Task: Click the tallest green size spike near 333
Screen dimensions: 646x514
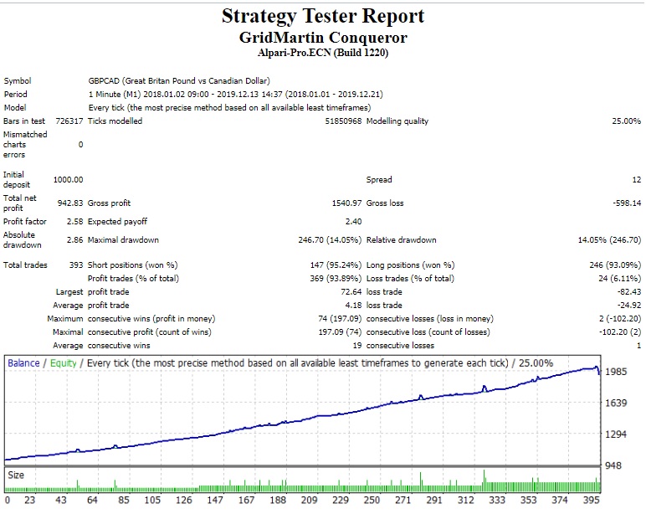Action: click(484, 481)
